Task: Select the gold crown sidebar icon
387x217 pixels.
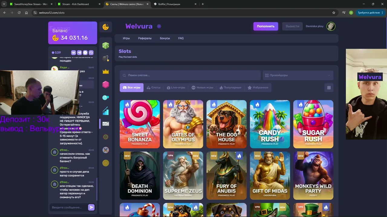Action: click(106, 71)
